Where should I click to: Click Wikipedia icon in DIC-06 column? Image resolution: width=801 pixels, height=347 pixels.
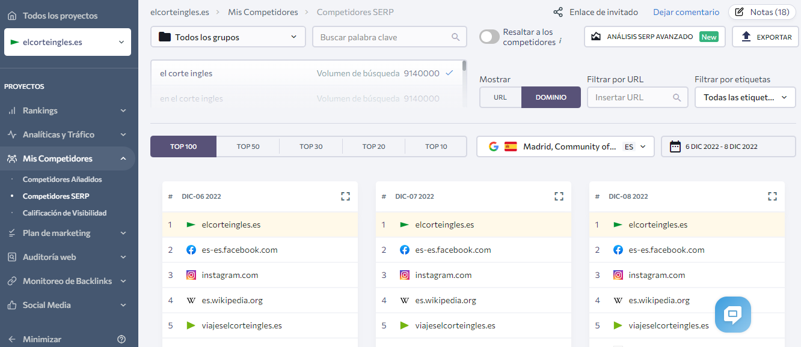coord(191,300)
